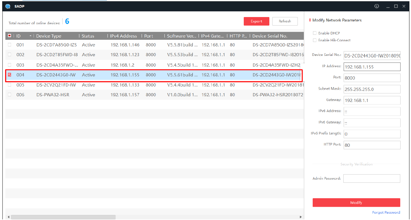Click inside the Admin Password field
Screen dimensions: 411x220
(371, 178)
